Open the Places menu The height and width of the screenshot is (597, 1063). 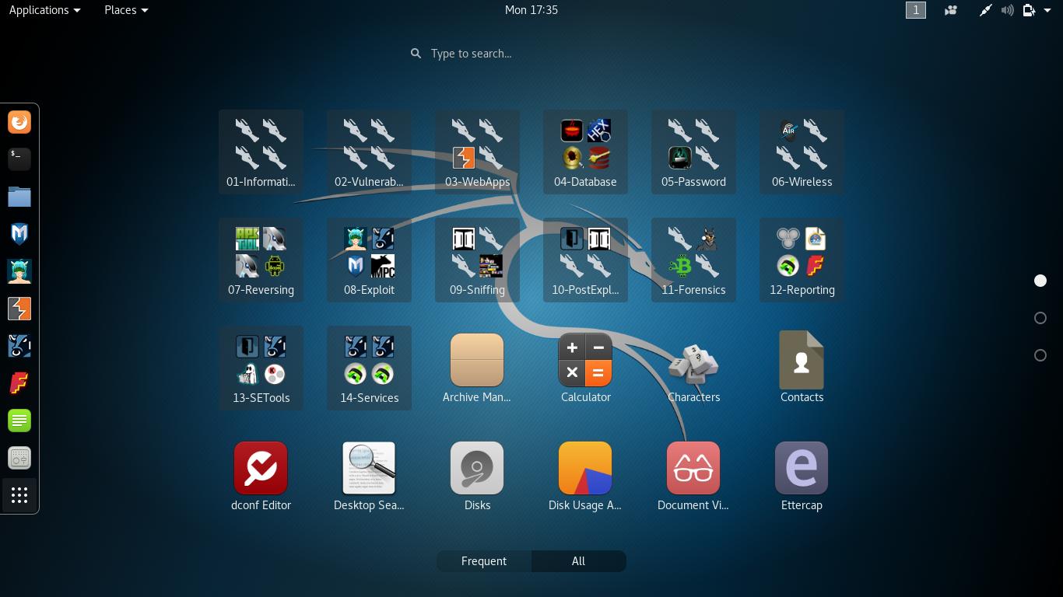126,10
